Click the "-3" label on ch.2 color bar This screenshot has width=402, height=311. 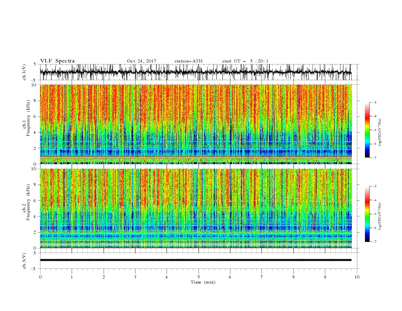click(x=375, y=186)
